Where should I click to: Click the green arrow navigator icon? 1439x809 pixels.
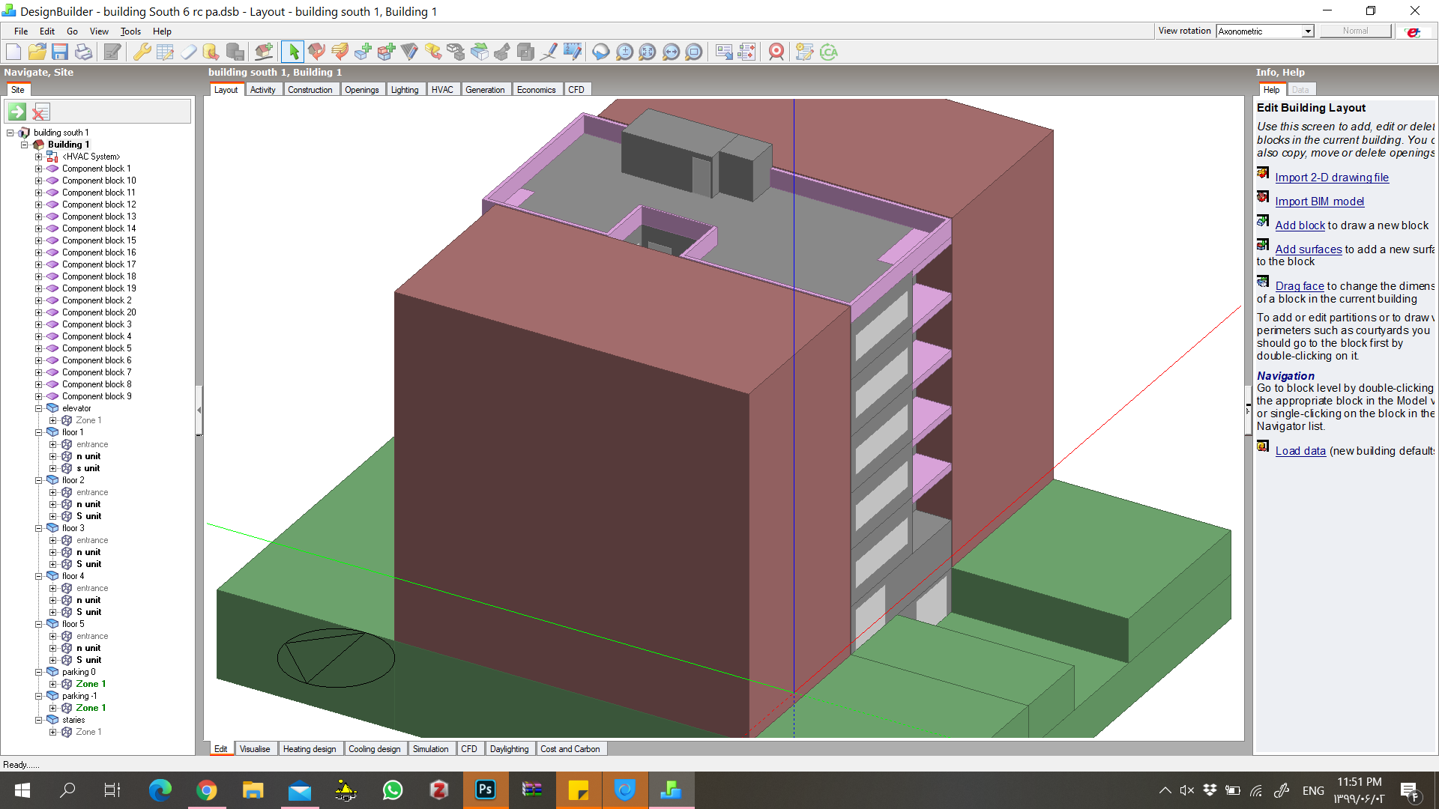[x=17, y=112]
